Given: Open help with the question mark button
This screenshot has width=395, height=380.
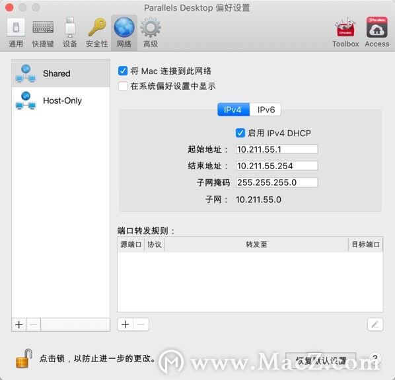Looking at the screenshot, I should [375, 358].
